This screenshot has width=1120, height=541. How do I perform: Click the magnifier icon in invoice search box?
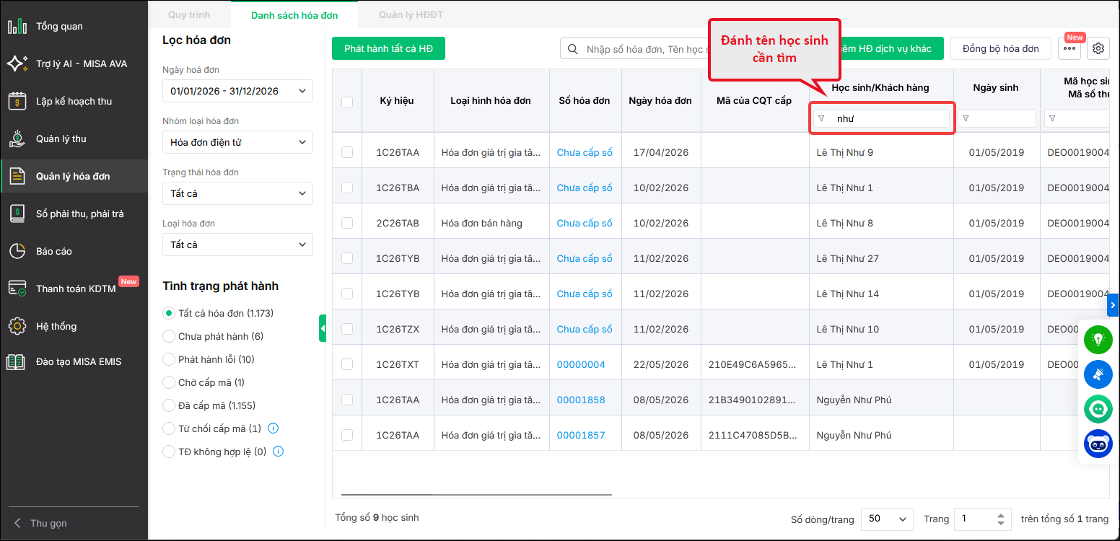tap(573, 49)
